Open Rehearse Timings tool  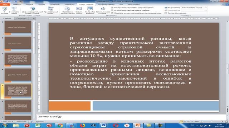pyautogui.click(x=90, y=10)
